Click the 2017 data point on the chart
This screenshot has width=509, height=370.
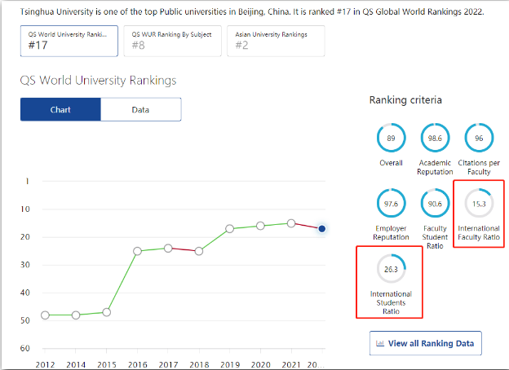click(168, 248)
